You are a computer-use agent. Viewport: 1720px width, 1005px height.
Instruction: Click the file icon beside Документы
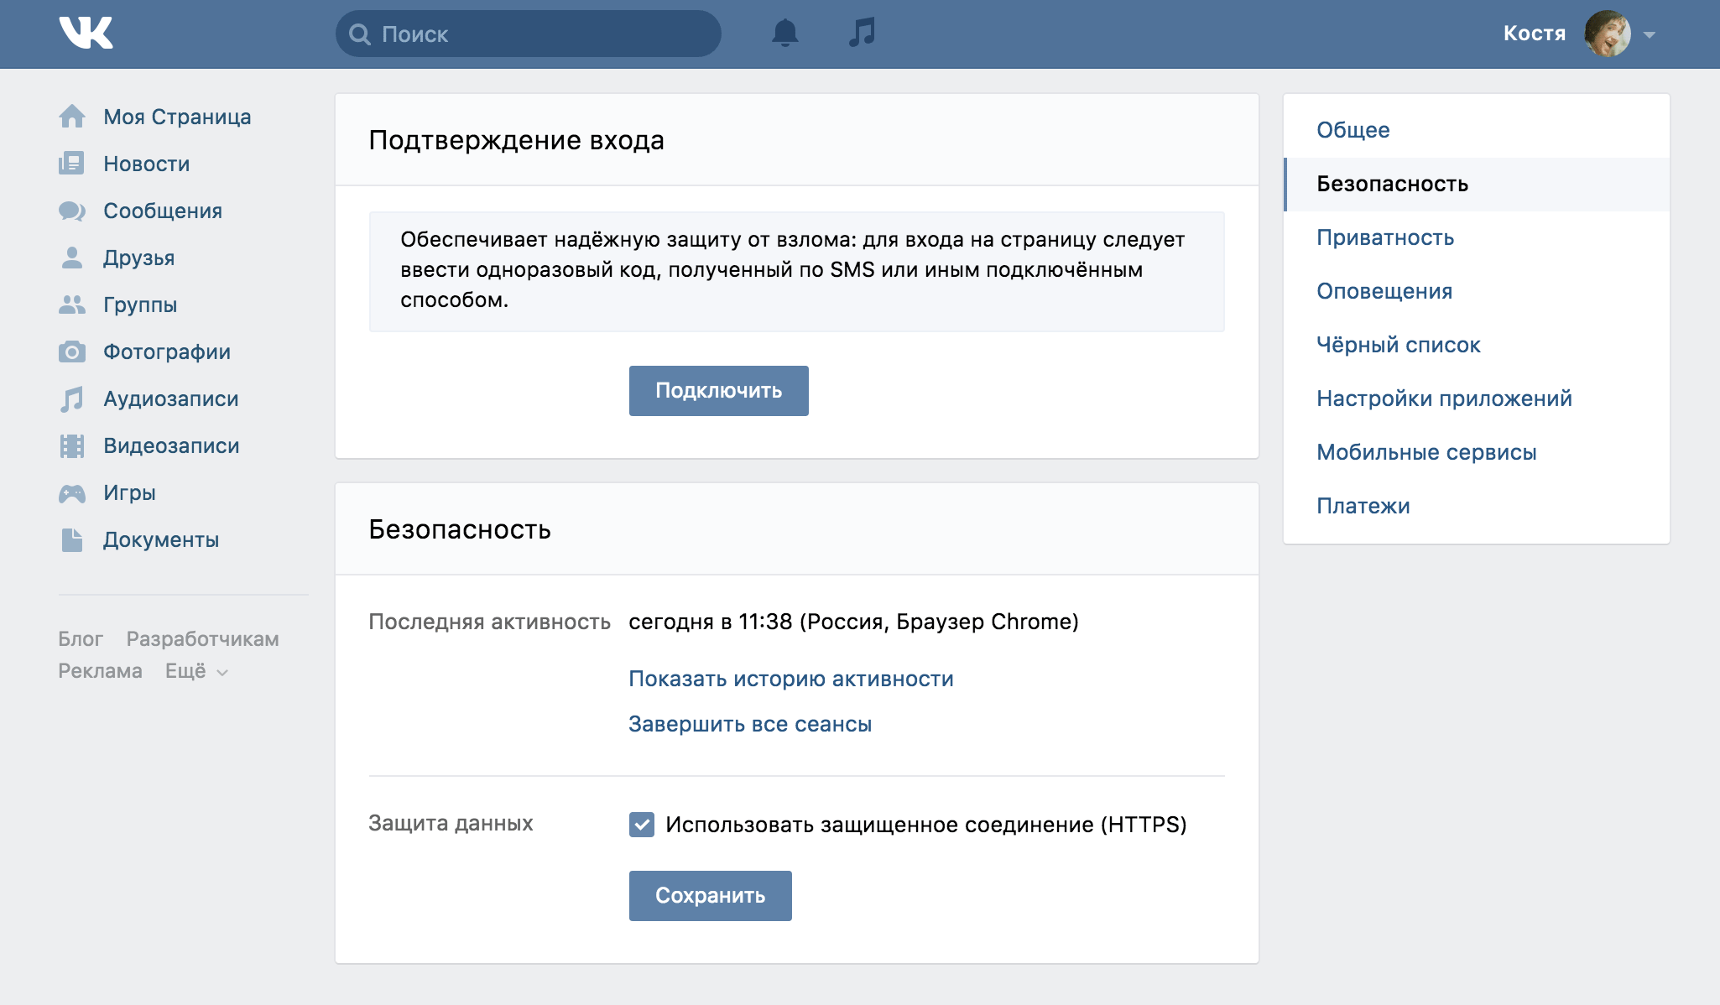click(x=72, y=539)
